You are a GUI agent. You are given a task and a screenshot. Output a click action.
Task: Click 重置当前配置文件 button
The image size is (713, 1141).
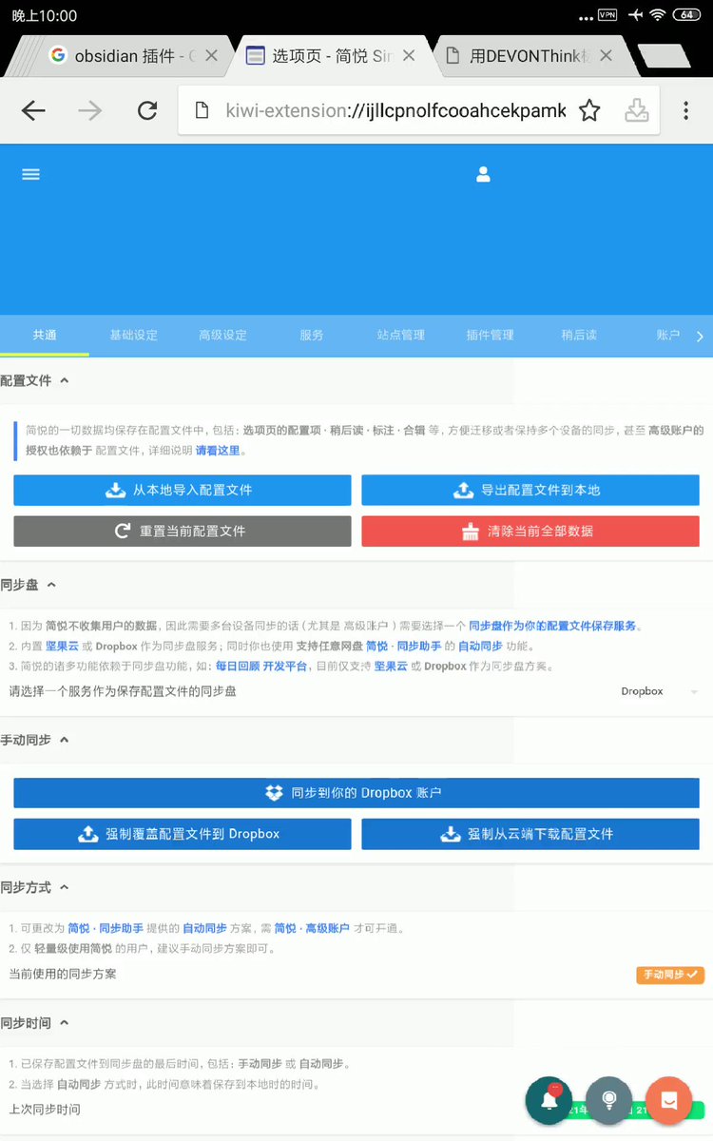pos(183,532)
